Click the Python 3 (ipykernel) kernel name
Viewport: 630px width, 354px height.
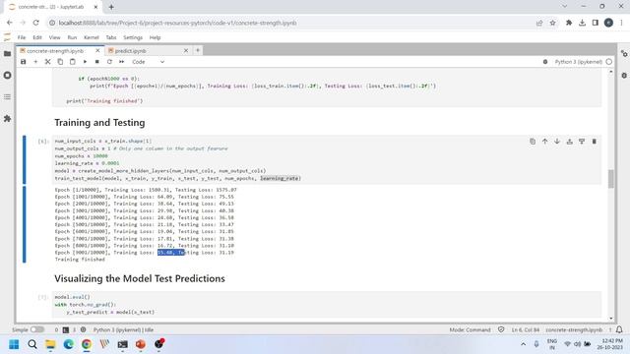(x=578, y=62)
